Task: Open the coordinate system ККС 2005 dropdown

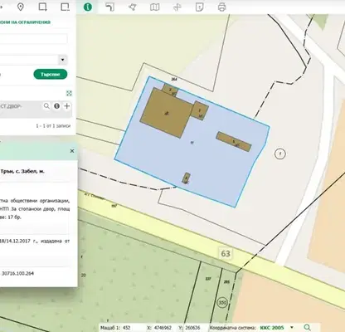Action: tap(292, 328)
